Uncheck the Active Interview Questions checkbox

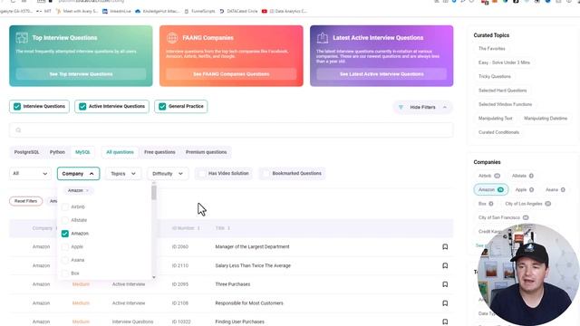tap(82, 107)
